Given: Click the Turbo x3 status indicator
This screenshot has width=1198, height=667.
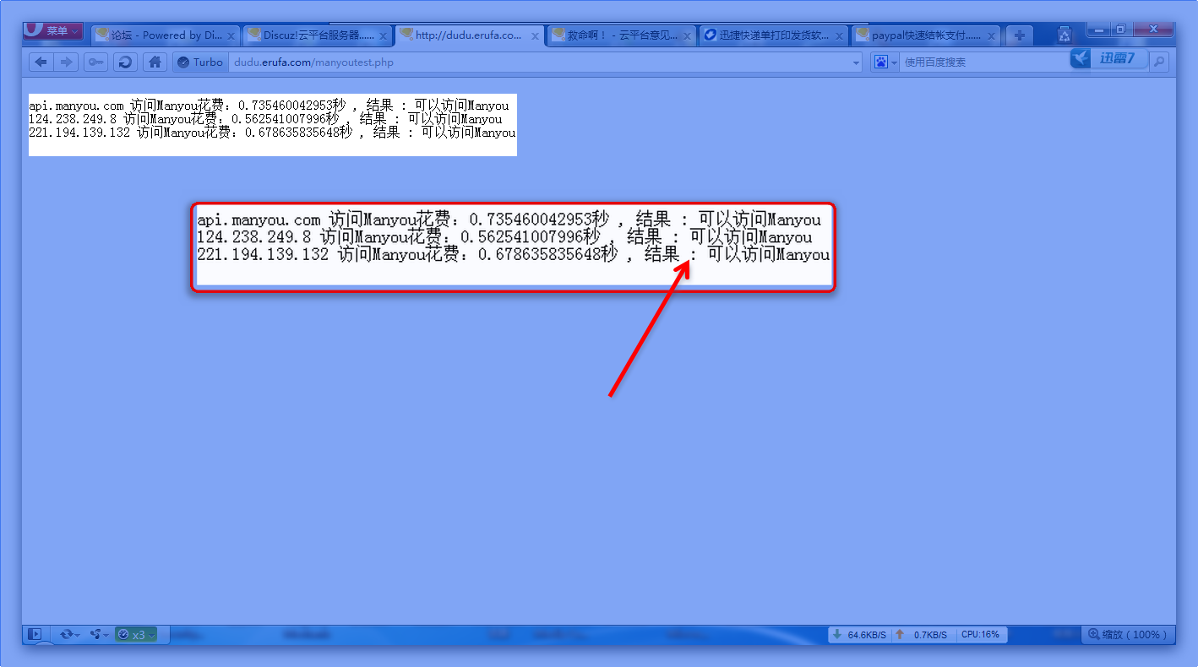Looking at the screenshot, I should click(x=136, y=635).
